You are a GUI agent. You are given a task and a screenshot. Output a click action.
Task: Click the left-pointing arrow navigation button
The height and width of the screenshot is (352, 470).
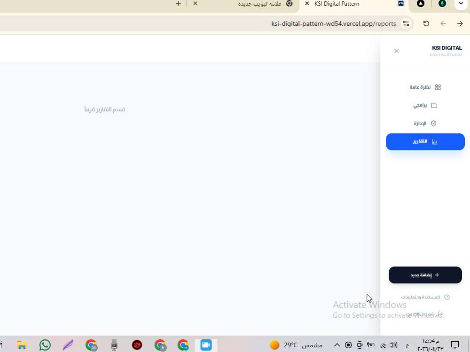click(443, 23)
